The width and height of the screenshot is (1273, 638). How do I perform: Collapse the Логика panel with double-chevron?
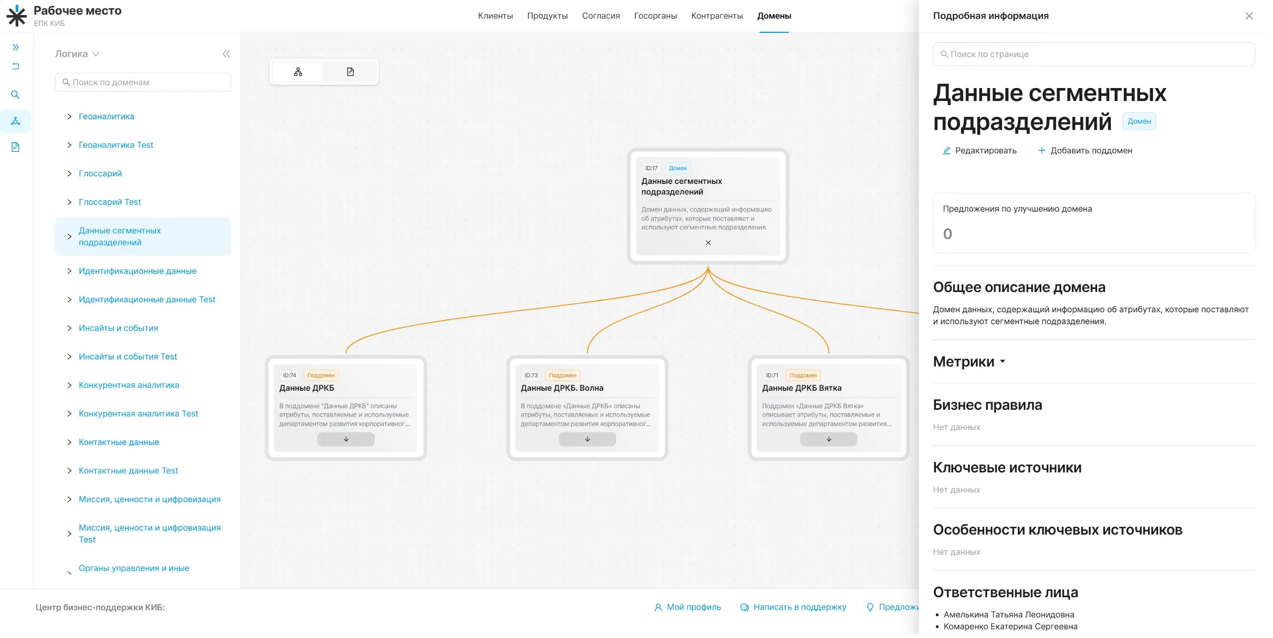pos(226,54)
